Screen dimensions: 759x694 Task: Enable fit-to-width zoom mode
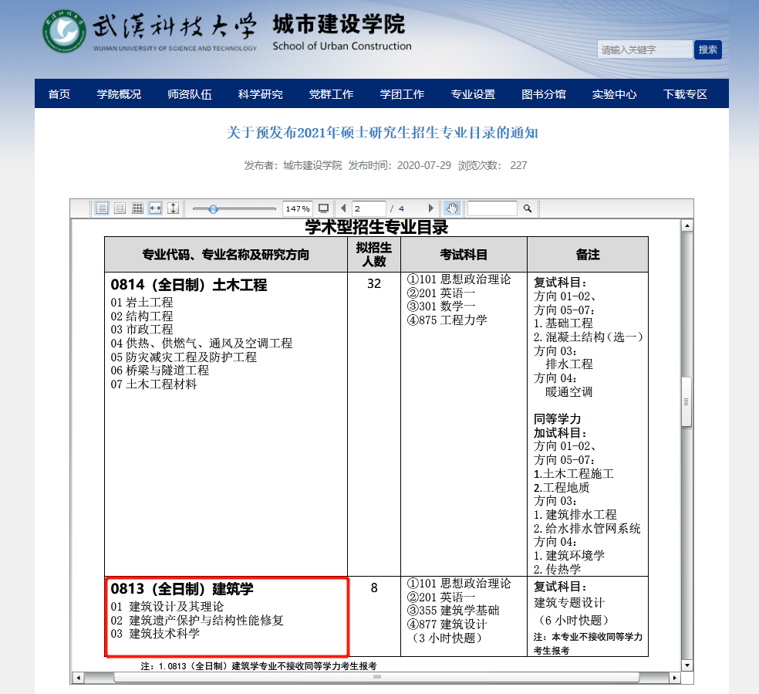[154, 208]
